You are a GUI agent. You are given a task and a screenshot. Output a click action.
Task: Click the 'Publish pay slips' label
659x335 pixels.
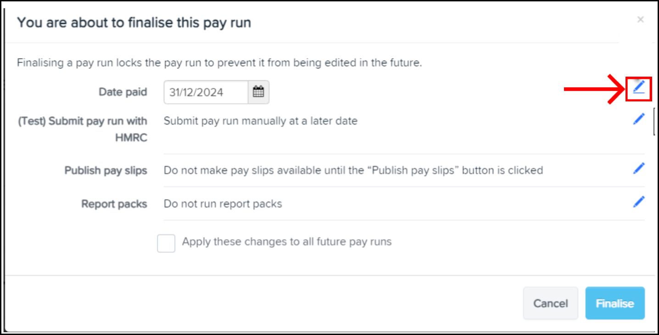[x=106, y=171]
